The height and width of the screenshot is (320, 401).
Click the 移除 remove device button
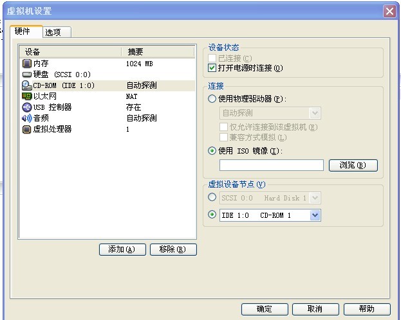[x=173, y=249]
